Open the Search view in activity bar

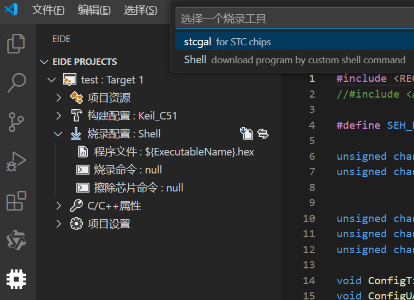(16, 83)
